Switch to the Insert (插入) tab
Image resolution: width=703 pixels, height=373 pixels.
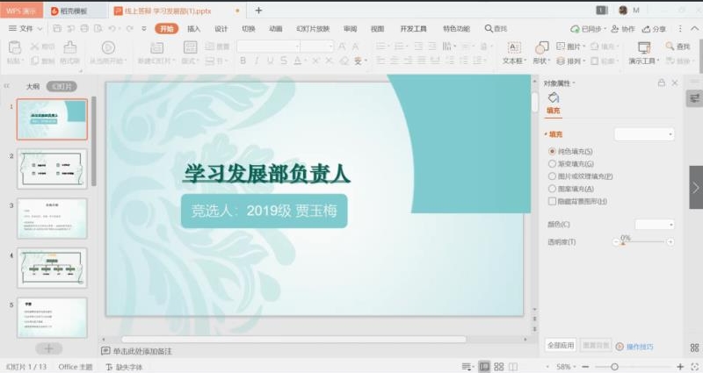click(193, 29)
